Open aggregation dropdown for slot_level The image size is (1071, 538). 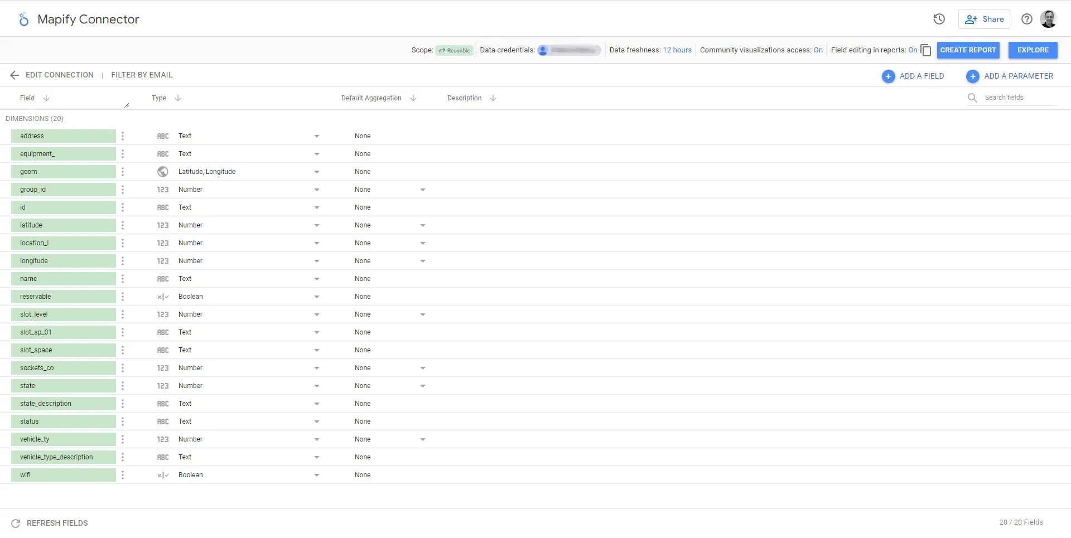[423, 314]
